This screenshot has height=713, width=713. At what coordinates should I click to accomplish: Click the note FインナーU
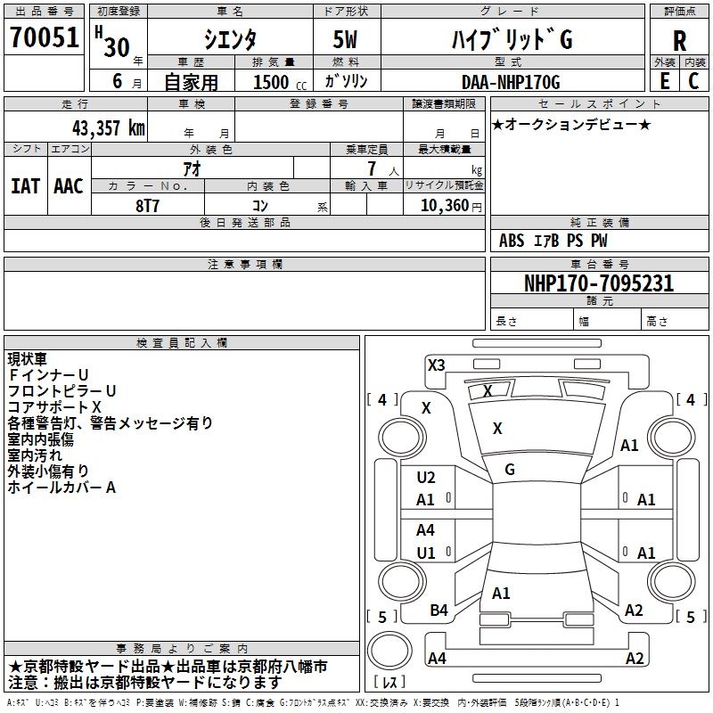(48, 375)
